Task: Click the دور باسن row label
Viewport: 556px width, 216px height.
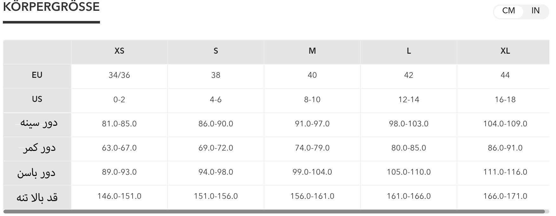Action: (x=36, y=172)
